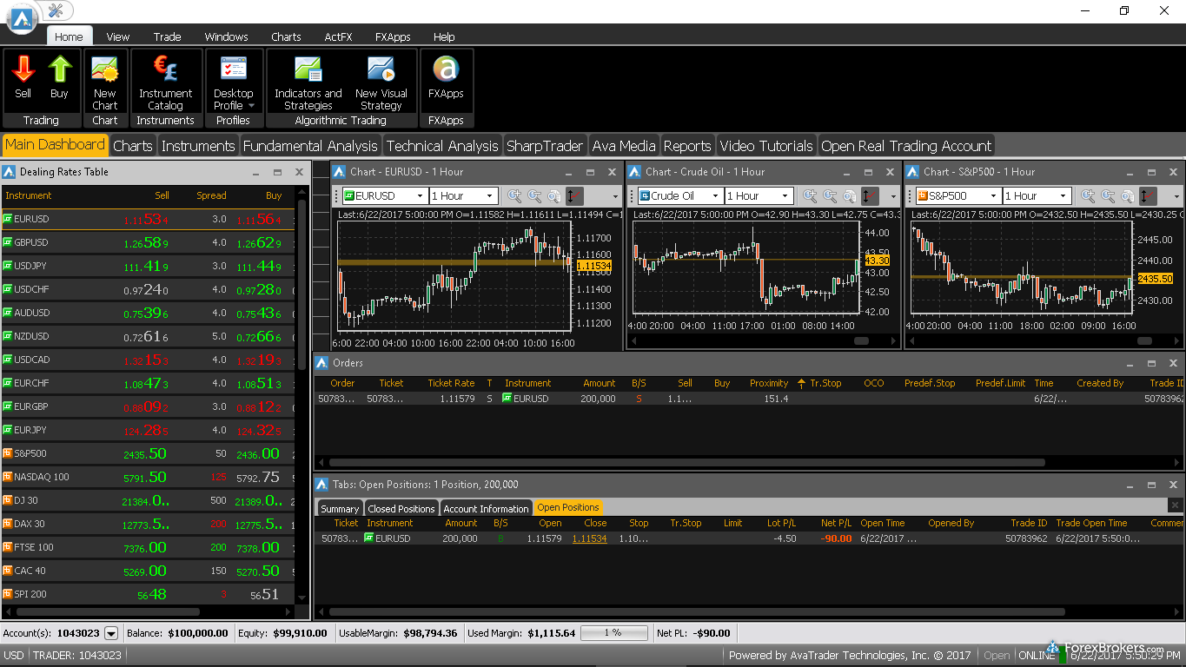Select the GBPUSD row in Dealing Rates
The height and width of the screenshot is (667, 1186).
pos(148,242)
